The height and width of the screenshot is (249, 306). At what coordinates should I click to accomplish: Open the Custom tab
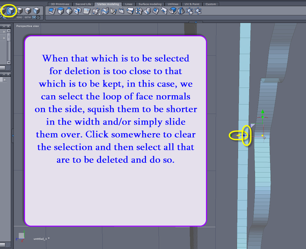pos(211,4)
